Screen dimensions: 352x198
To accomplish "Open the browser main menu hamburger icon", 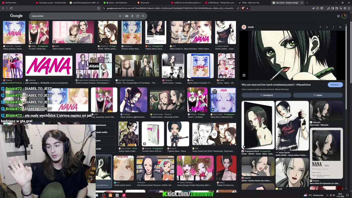I will (x=349, y=8).
